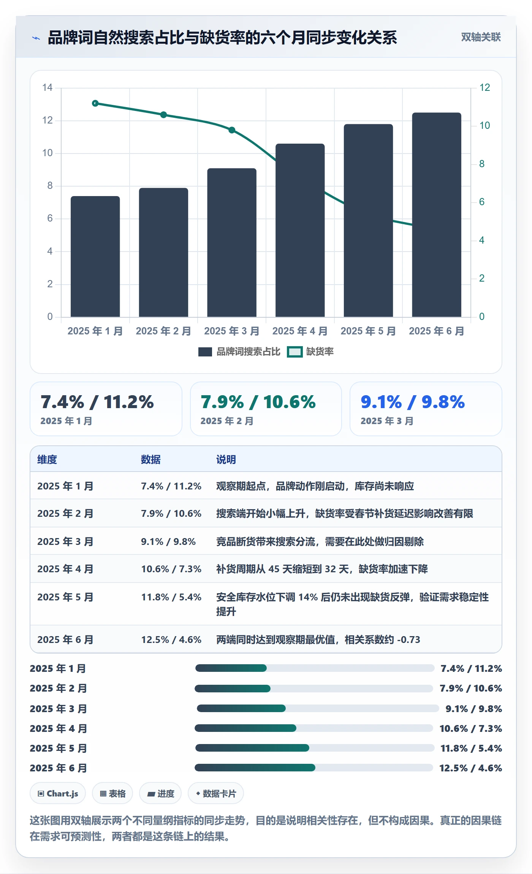Click the 12.5% / 4.6% progress bar
This screenshot has height=874, width=532.
click(x=314, y=768)
